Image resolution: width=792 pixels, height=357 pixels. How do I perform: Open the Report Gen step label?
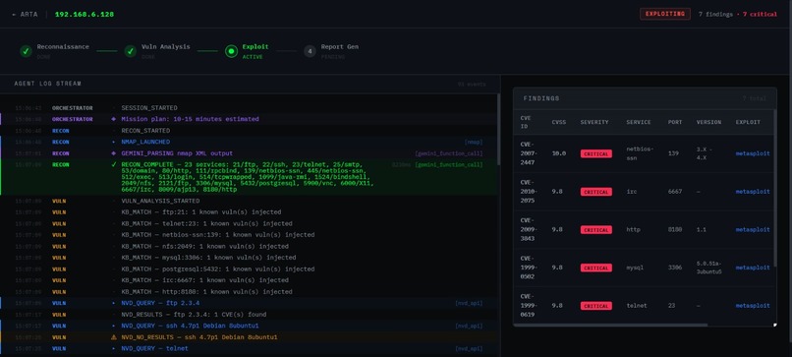(339, 46)
